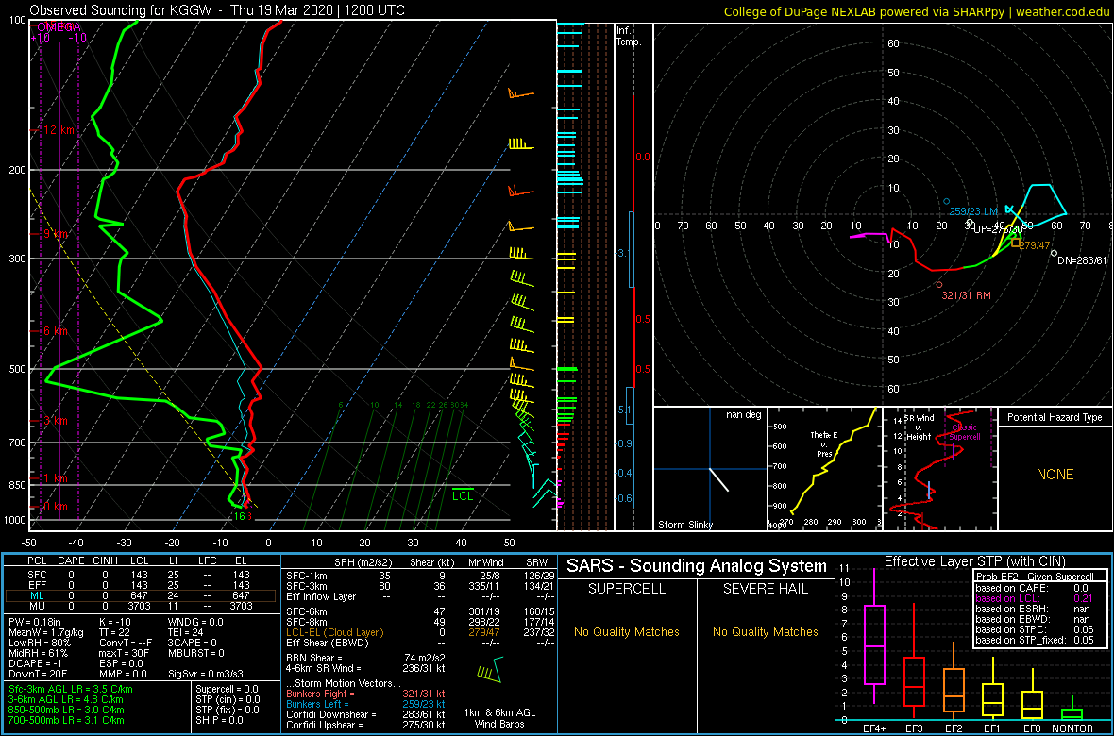Click the 279/47 orange hodograph label
Screen dimensions: 1114x736
[x=1035, y=246]
